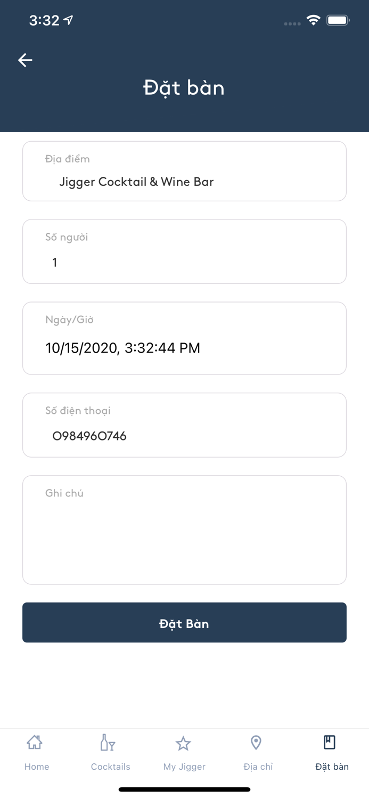Tap the back arrow icon

[x=25, y=60]
